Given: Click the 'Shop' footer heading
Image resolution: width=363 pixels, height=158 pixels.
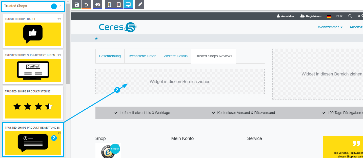Looking at the screenshot, I should pos(100,139).
